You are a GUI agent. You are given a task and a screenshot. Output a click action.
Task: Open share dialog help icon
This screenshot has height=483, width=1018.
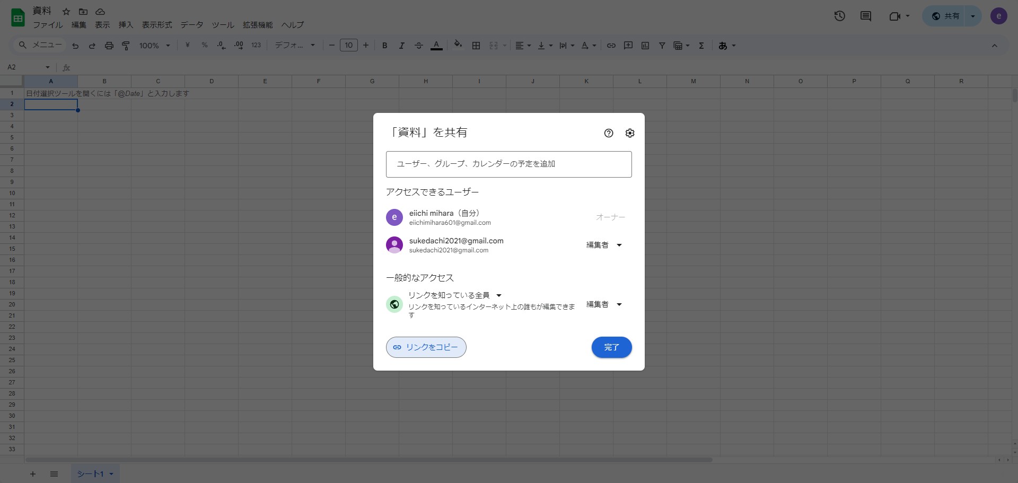[609, 133]
